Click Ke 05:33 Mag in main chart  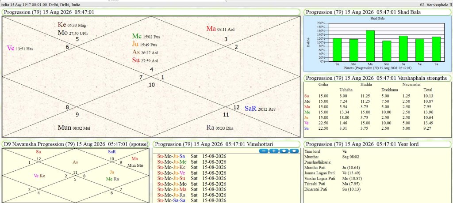point(72,25)
